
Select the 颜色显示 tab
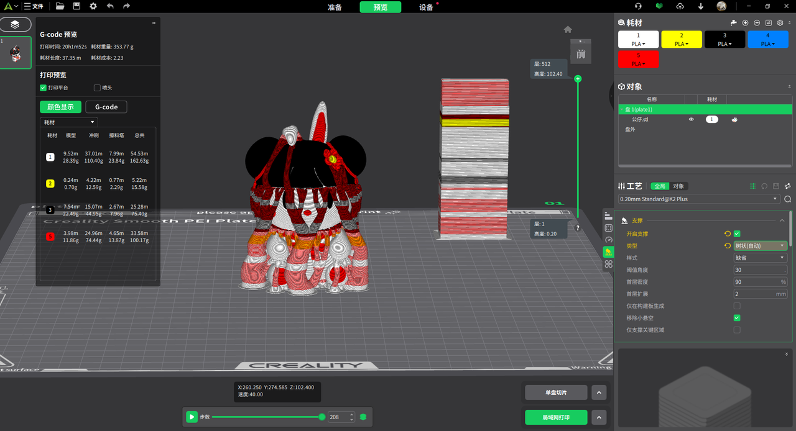(60, 107)
